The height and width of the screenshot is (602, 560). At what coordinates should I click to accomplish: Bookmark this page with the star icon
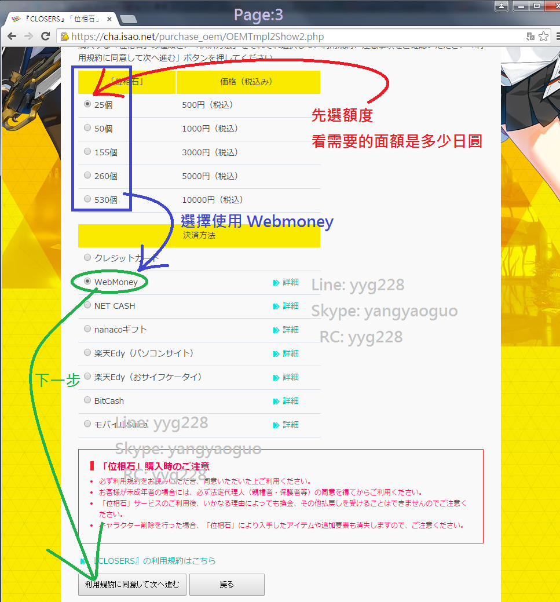544,37
